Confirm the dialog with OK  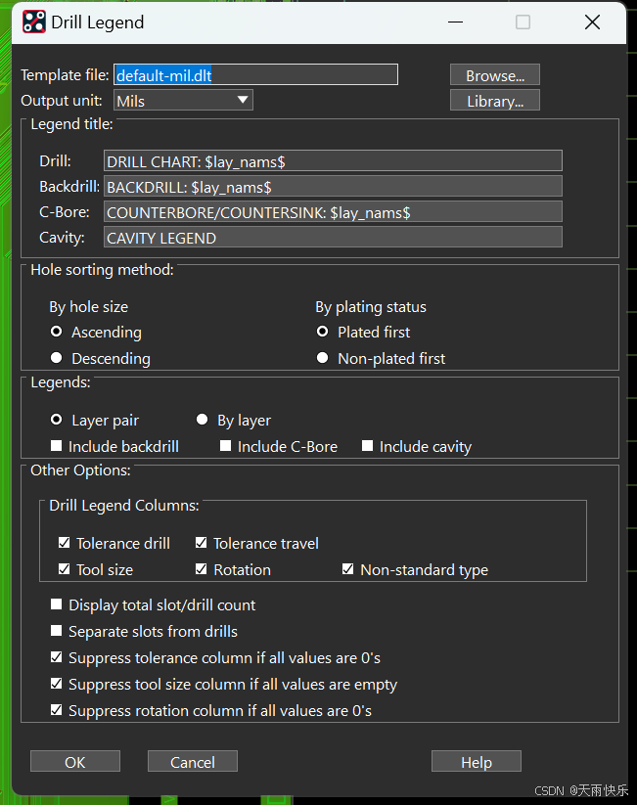(x=75, y=761)
